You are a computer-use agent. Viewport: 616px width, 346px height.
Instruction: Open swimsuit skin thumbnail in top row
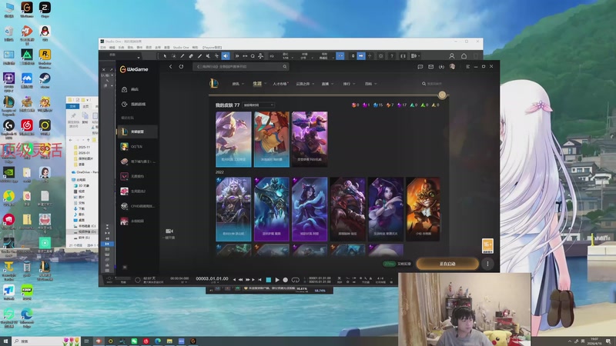tap(272, 139)
